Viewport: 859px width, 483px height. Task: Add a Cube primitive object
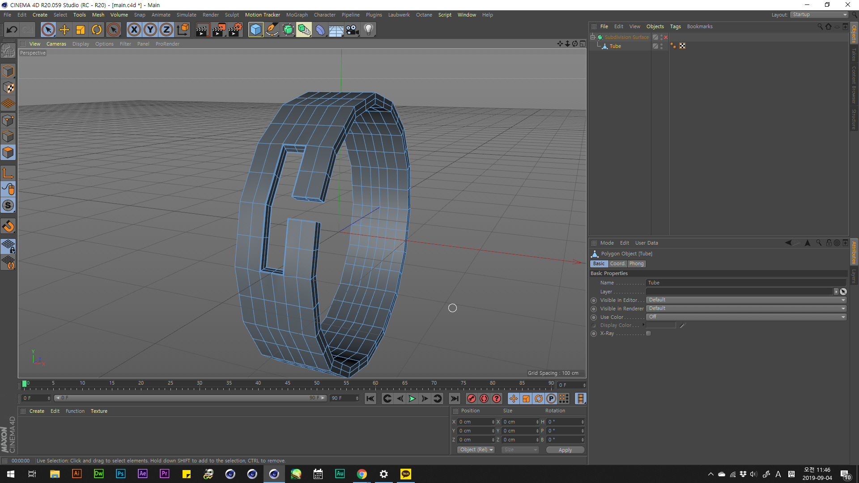(x=255, y=30)
